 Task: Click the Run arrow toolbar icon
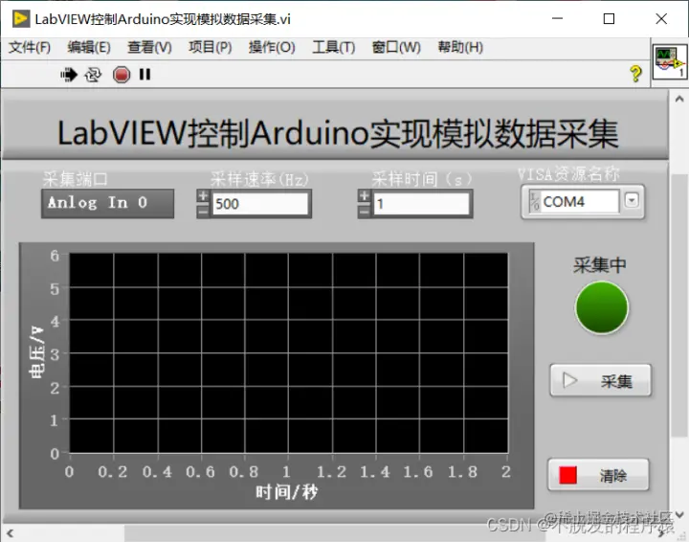(69, 75)
